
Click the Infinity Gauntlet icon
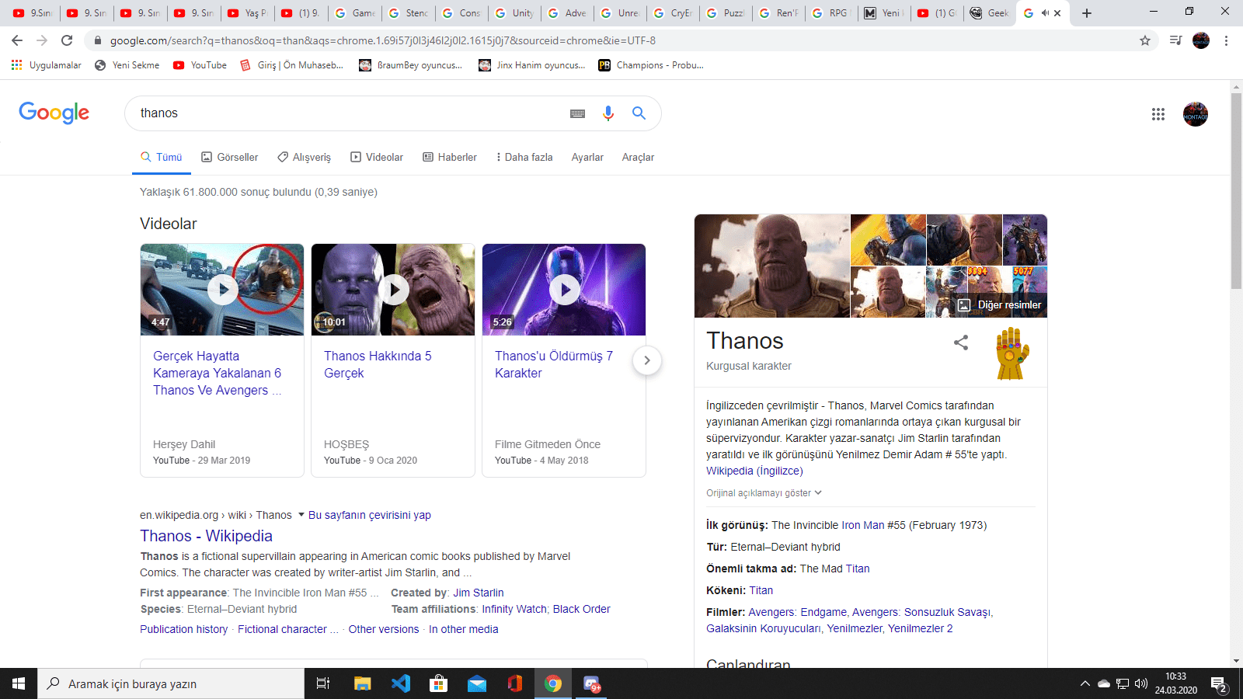[x=1011, y=354]
